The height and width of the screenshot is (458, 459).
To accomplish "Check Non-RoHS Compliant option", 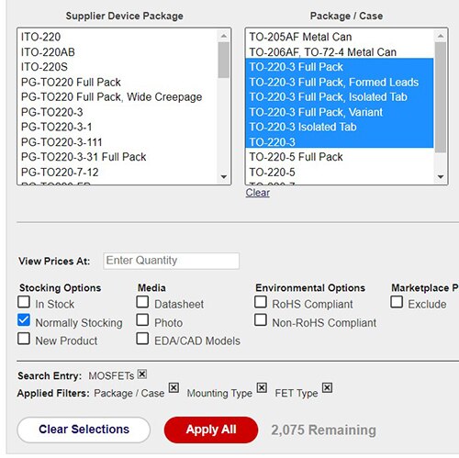I will coord(261,320).
